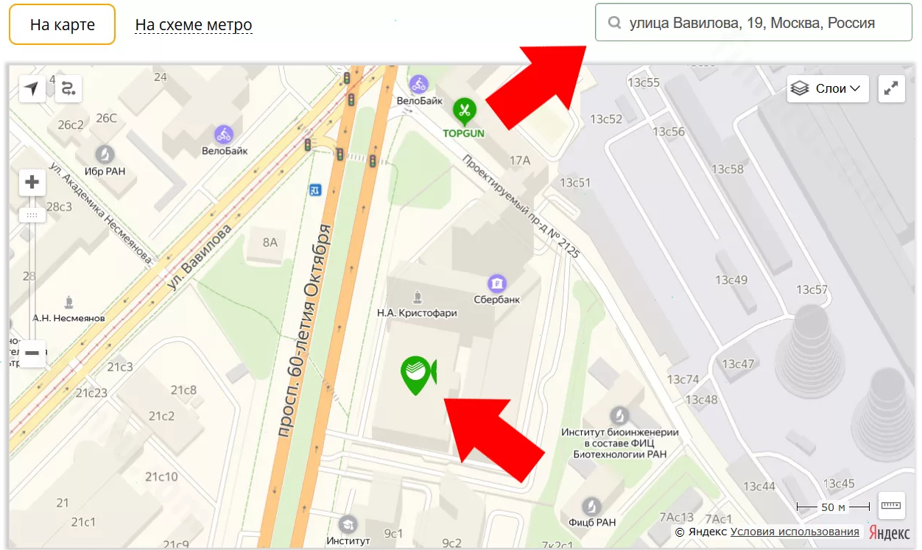
Task: Select the Н.А. Кристофари monument marker
Action: [417, 297]
